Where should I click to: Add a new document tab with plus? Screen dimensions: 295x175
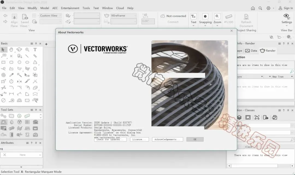coord(46,44)
